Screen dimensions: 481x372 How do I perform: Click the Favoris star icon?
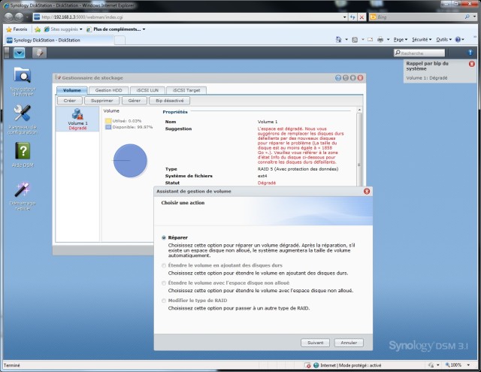point(9,29)
